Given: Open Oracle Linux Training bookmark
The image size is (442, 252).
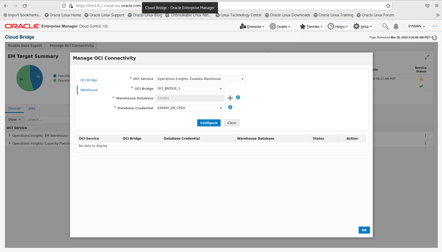Looking at the screenshot, I should click(333, 15).
